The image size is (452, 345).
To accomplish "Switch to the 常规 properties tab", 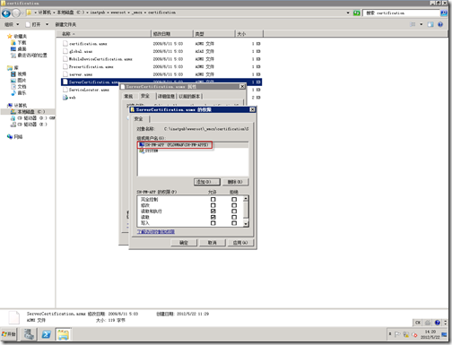I will 128,96.
